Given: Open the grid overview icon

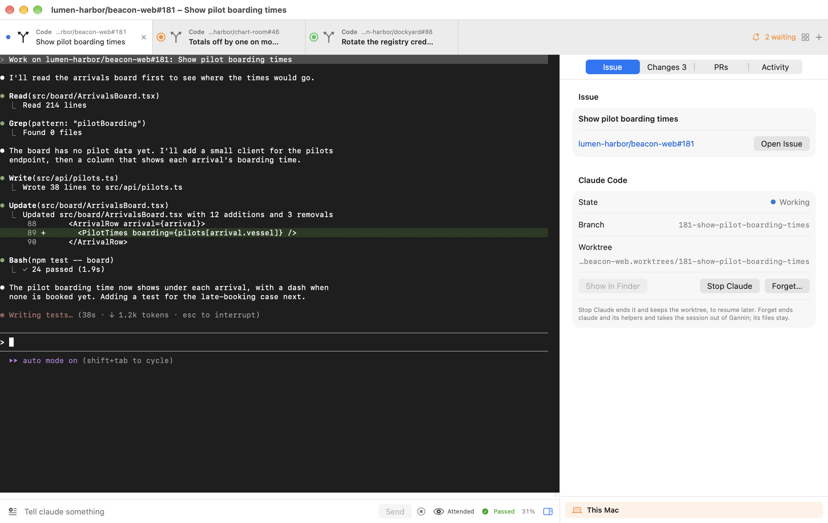Looking at the screenshot, I should pyautogui.click(x=805, y=37).
